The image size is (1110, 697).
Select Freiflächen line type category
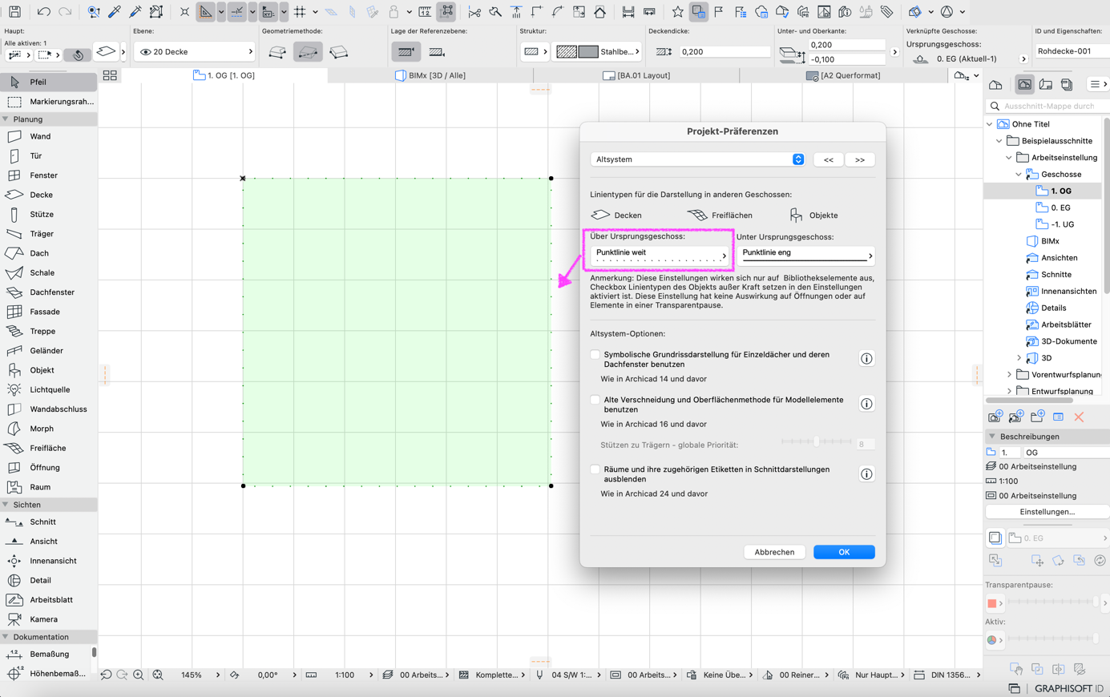tap(720, 215)
